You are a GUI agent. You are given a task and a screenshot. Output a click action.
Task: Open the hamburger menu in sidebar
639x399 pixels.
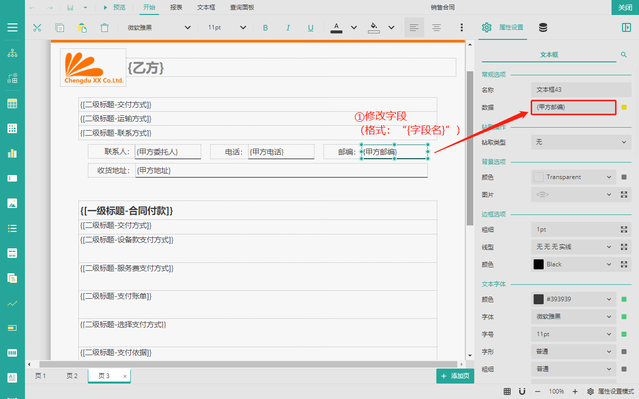12,27
